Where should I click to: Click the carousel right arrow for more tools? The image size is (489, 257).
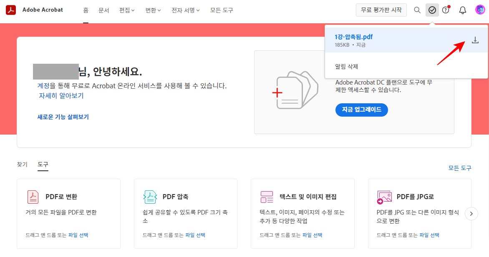[x=471, y=213]
